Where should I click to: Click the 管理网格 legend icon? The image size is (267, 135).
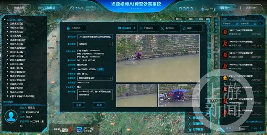point(189,124)
